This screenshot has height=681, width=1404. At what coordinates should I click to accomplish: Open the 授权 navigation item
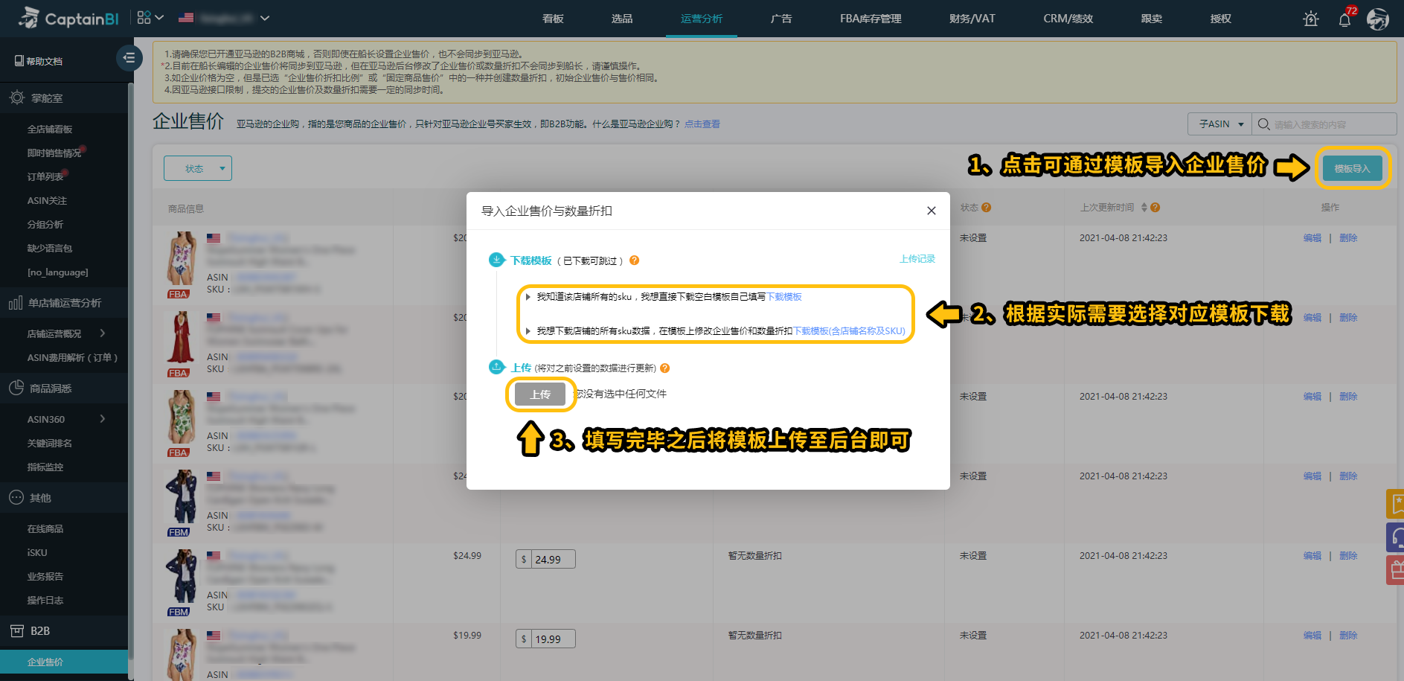coord(1221,19)
